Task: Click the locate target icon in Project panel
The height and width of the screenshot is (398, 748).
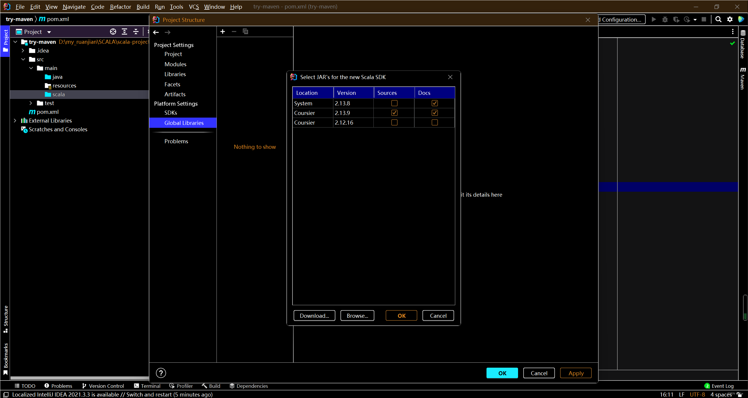Action: 113,32
